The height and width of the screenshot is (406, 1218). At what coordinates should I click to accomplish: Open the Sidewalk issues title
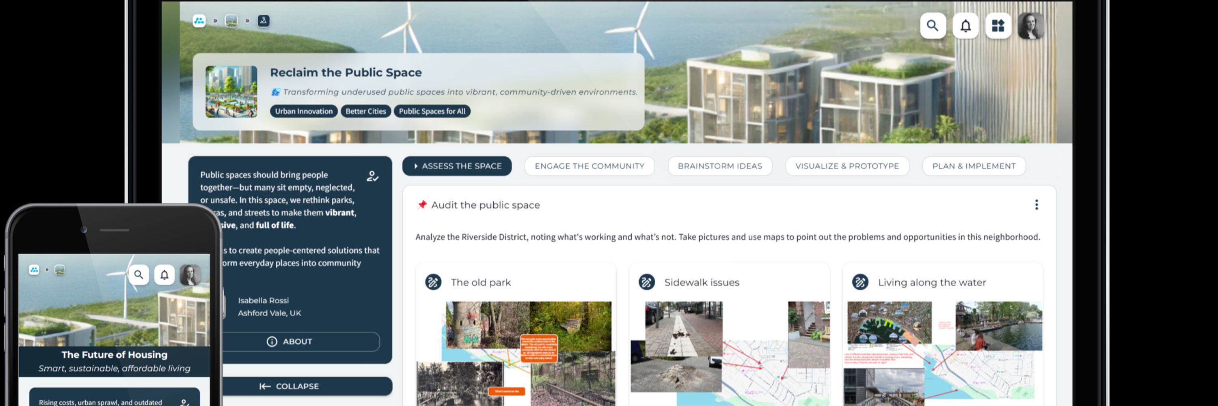(702, 282)
